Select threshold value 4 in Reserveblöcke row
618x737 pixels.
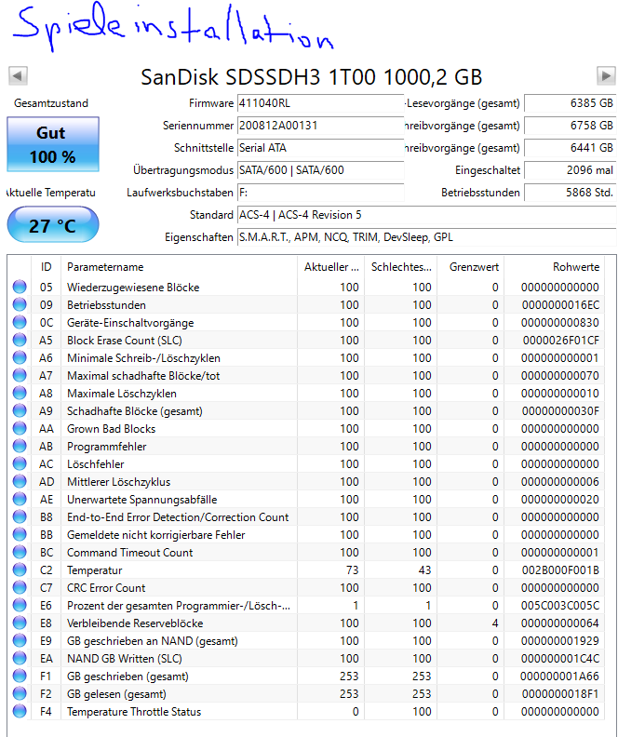tap(495, 623)
